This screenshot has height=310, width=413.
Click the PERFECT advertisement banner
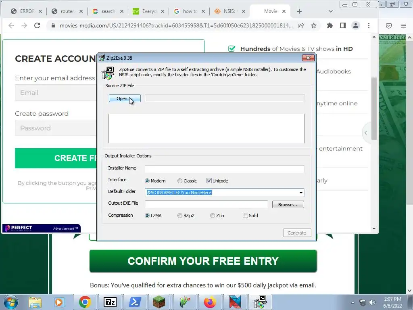tap(42, 228)
